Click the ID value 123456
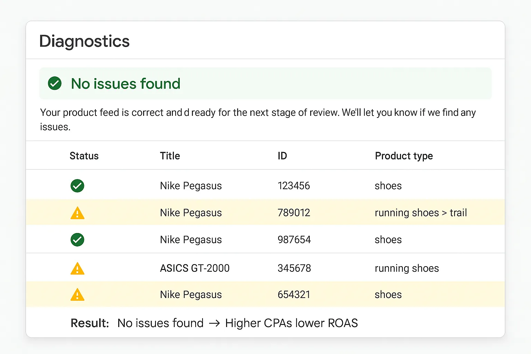 pyautogui.click(x=294, y=186)
